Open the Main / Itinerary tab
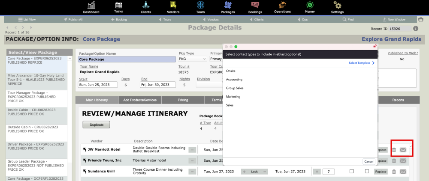The width and height of the screenshot is (429, 181). tap(97, 100)
